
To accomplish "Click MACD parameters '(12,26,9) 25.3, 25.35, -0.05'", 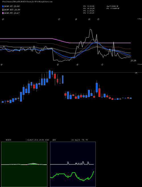I will pos(37,140).
